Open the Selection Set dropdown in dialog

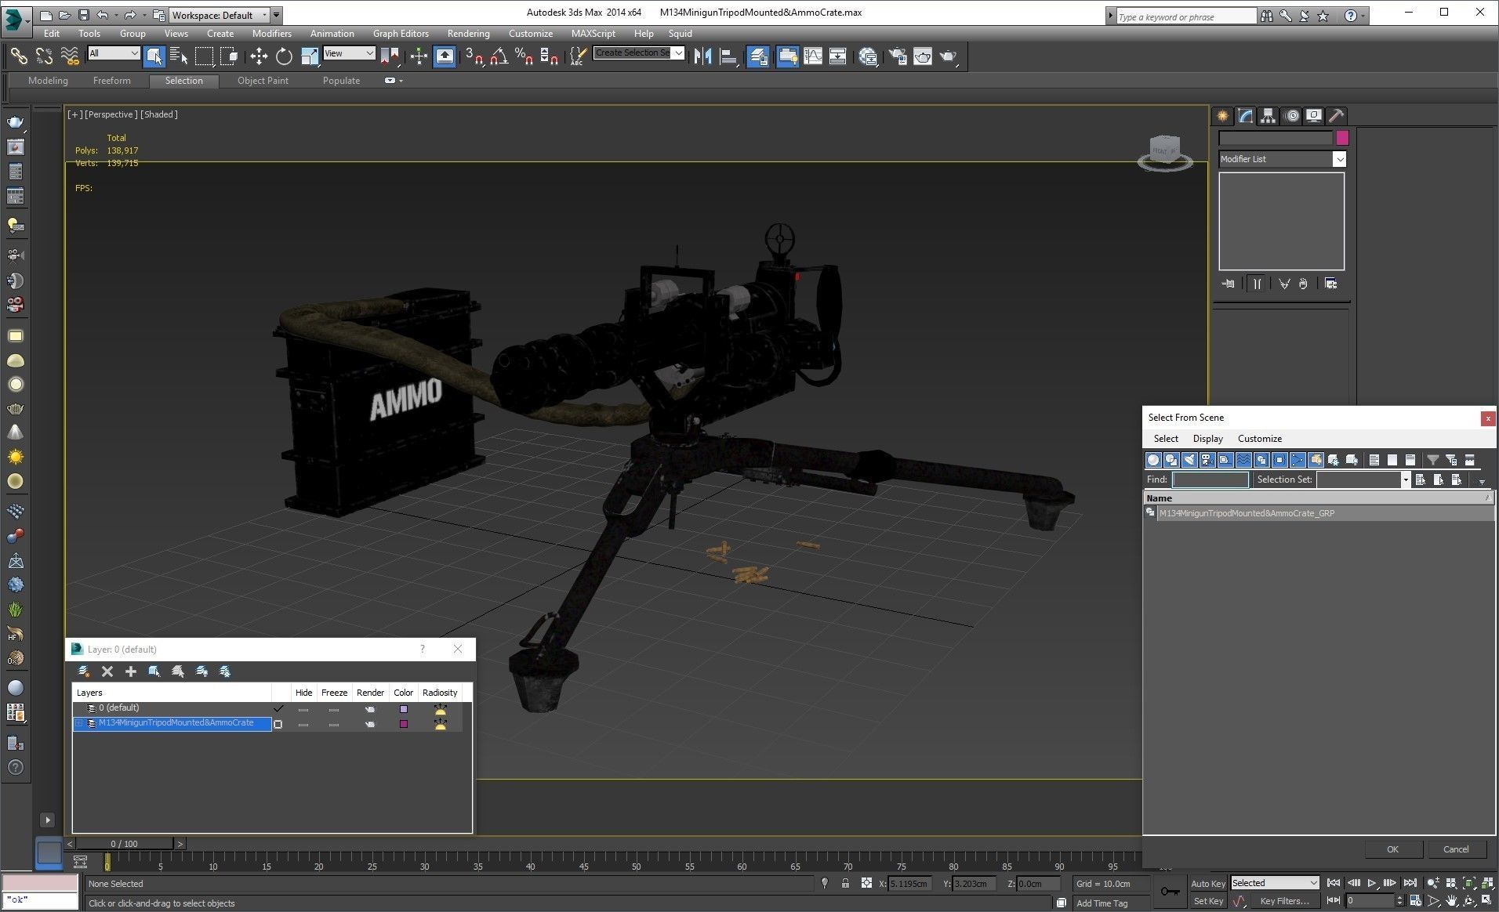1405,480
